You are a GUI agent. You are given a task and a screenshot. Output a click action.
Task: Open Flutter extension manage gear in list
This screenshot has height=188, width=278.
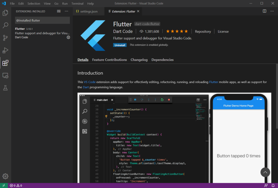click(x=68, y=37)
